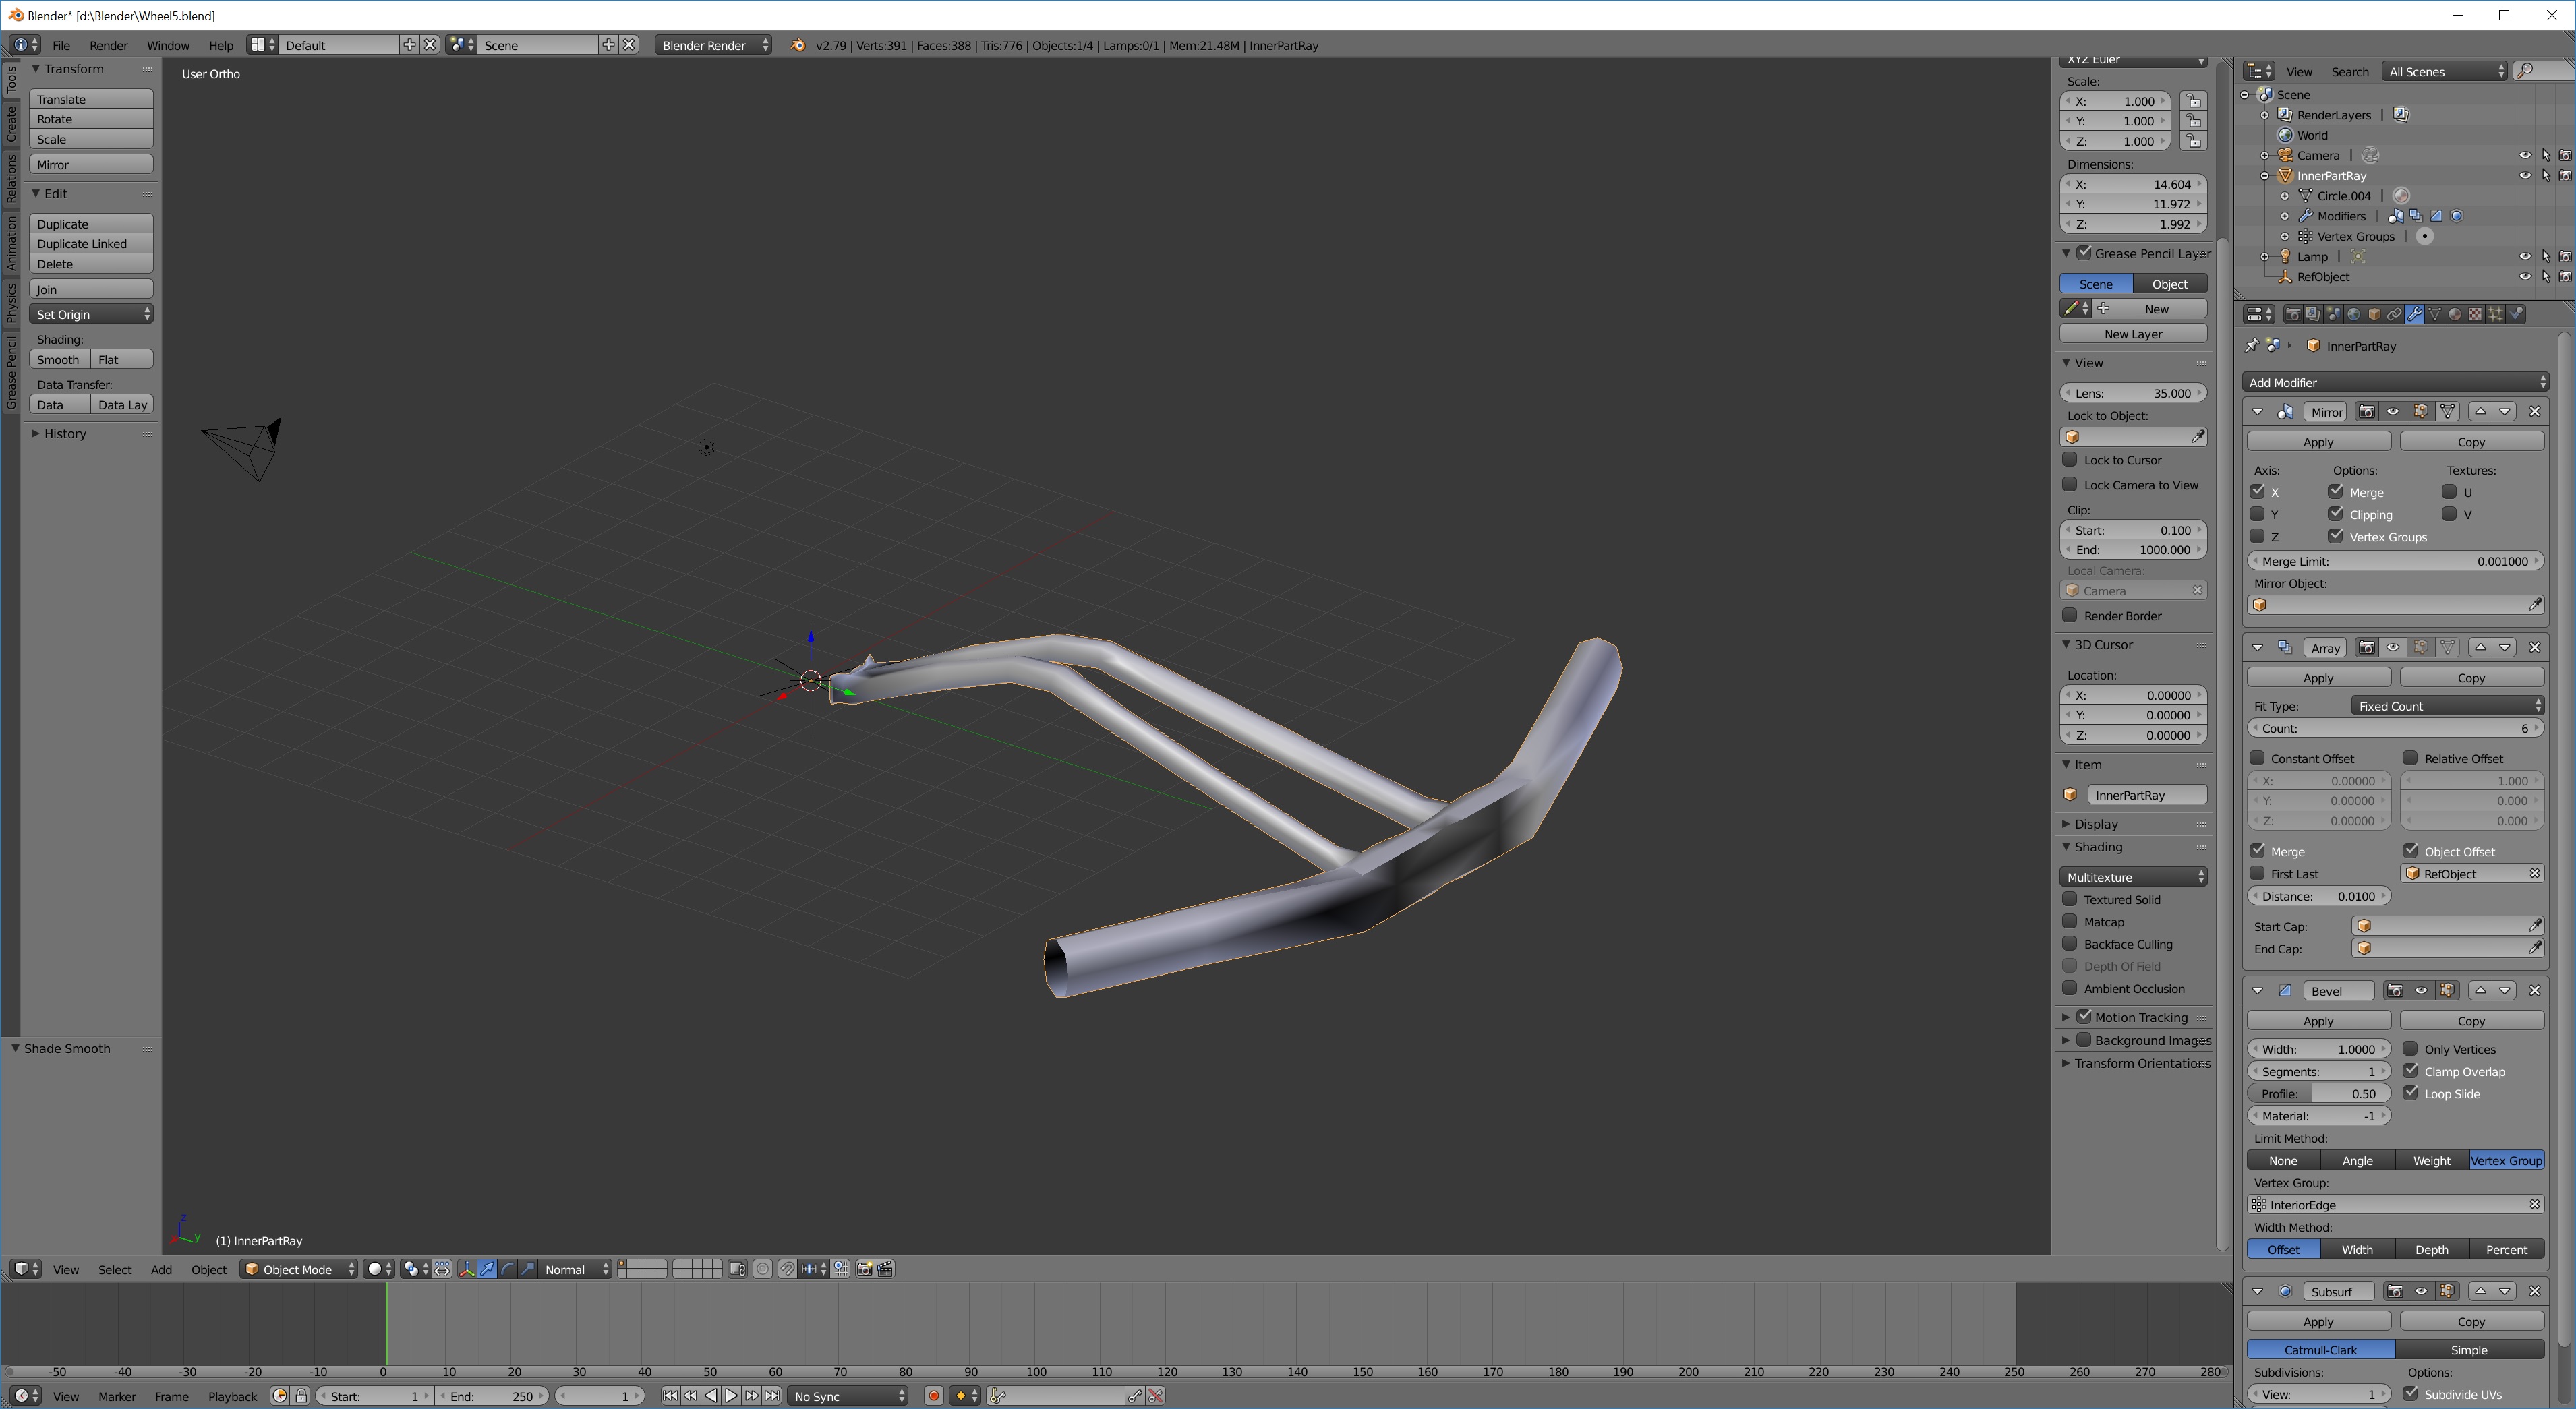Viewport: 2576px width, 1409px height.
Task: Open the Render menu
Action: point(108,45)
